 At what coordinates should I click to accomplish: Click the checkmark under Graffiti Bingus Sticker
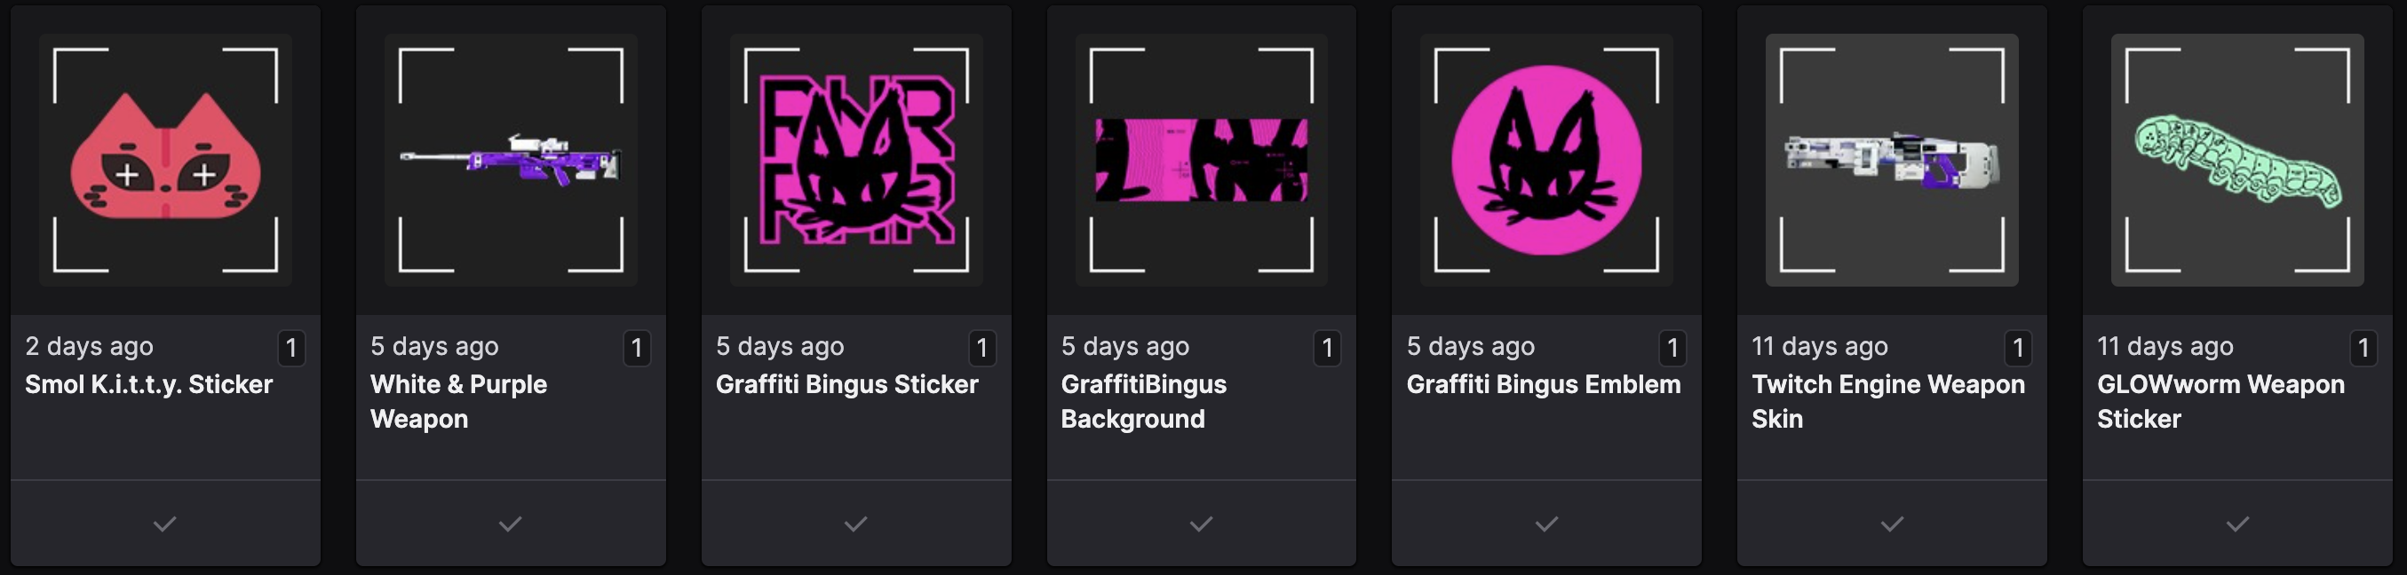(x=856, y=524)
